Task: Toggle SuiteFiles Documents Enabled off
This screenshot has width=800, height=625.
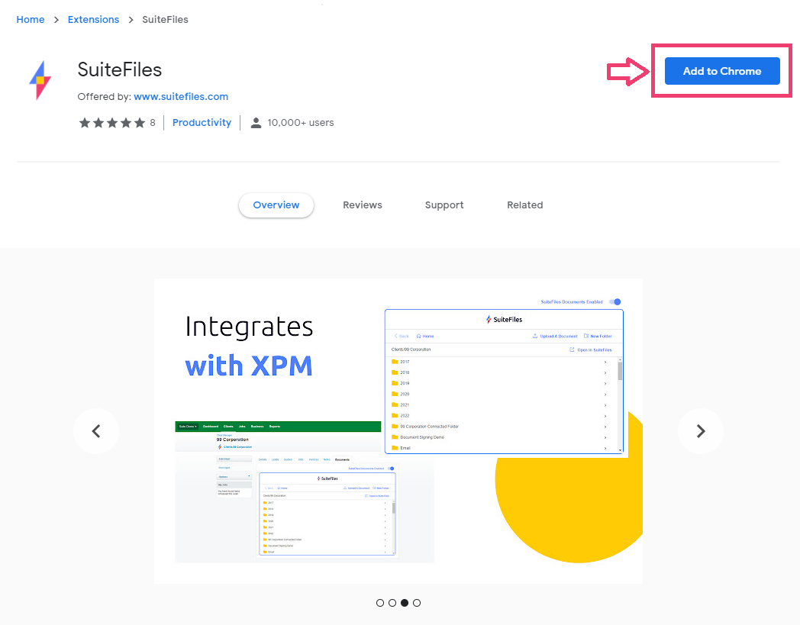Action: [615, 301]
